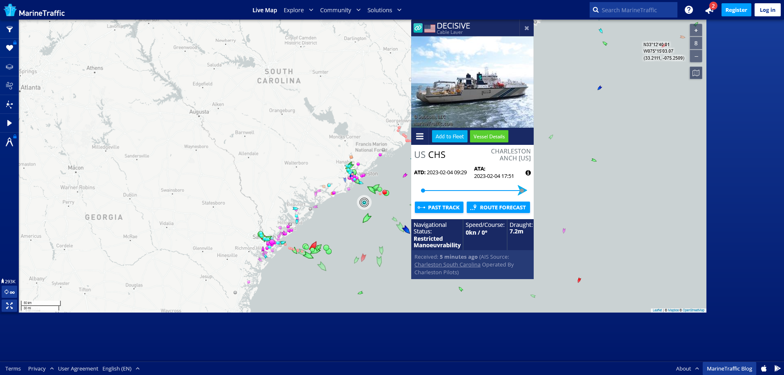Click the DECISIVE vessel name heading
Screen dimensions: 784x375
453,26
